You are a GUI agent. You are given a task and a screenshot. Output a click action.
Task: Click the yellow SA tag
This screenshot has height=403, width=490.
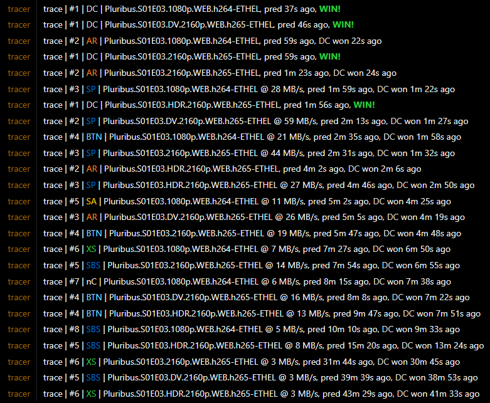(91, 201)
